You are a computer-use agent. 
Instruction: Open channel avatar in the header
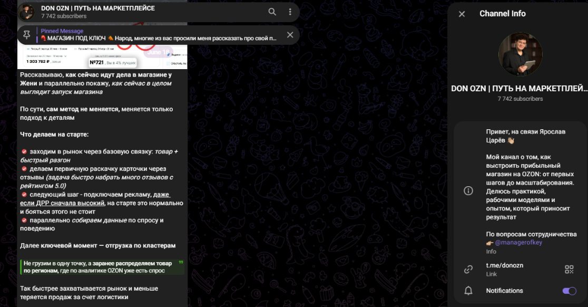tap(26, 12)
